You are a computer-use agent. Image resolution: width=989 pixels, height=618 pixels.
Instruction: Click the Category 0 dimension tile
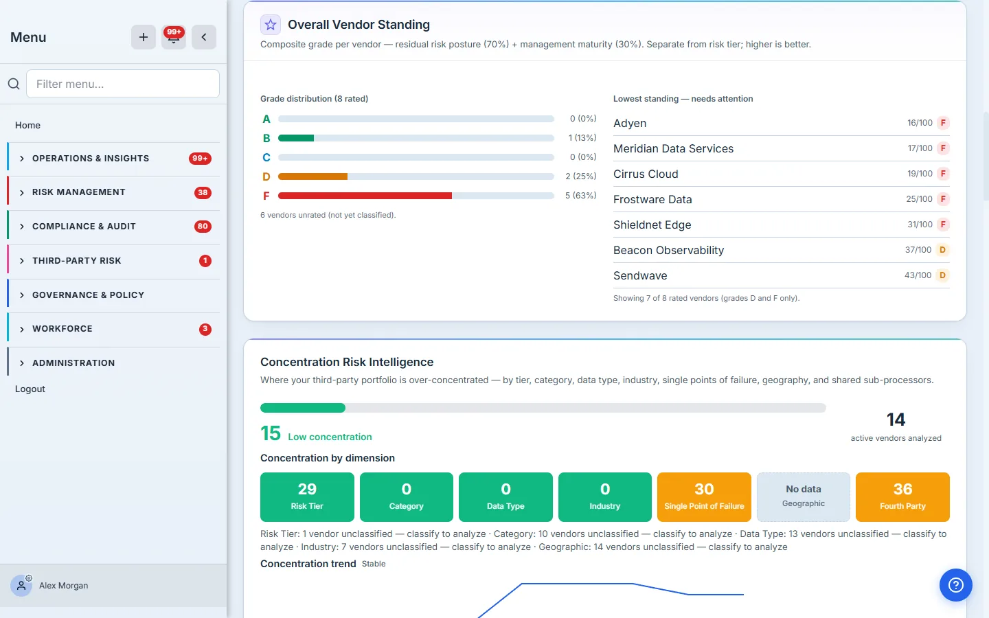point(407,497)
